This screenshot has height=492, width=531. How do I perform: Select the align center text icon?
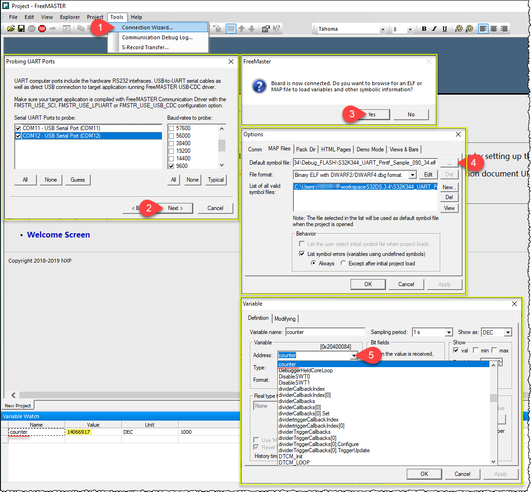493,29
